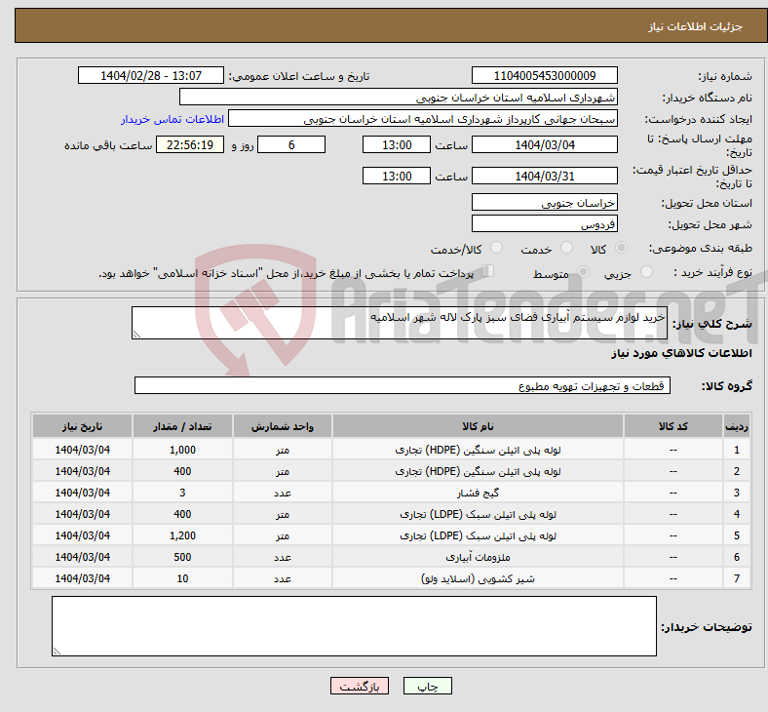Click the گیج فشار item name

coord(478,493)
